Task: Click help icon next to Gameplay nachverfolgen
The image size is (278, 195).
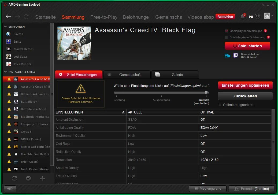Action: pos(265,31)
